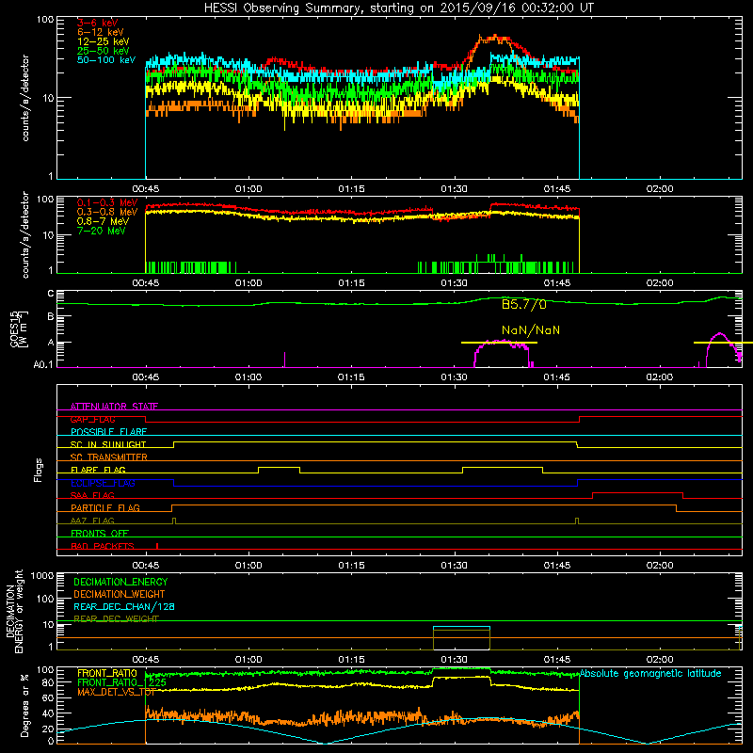Click the 0.1-0.3 MeV legend entry
This screenshot has height=753, width=753.
tap(107, 202)
